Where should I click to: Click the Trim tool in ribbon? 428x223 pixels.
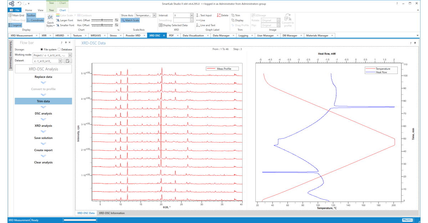[x=236, y=15]
